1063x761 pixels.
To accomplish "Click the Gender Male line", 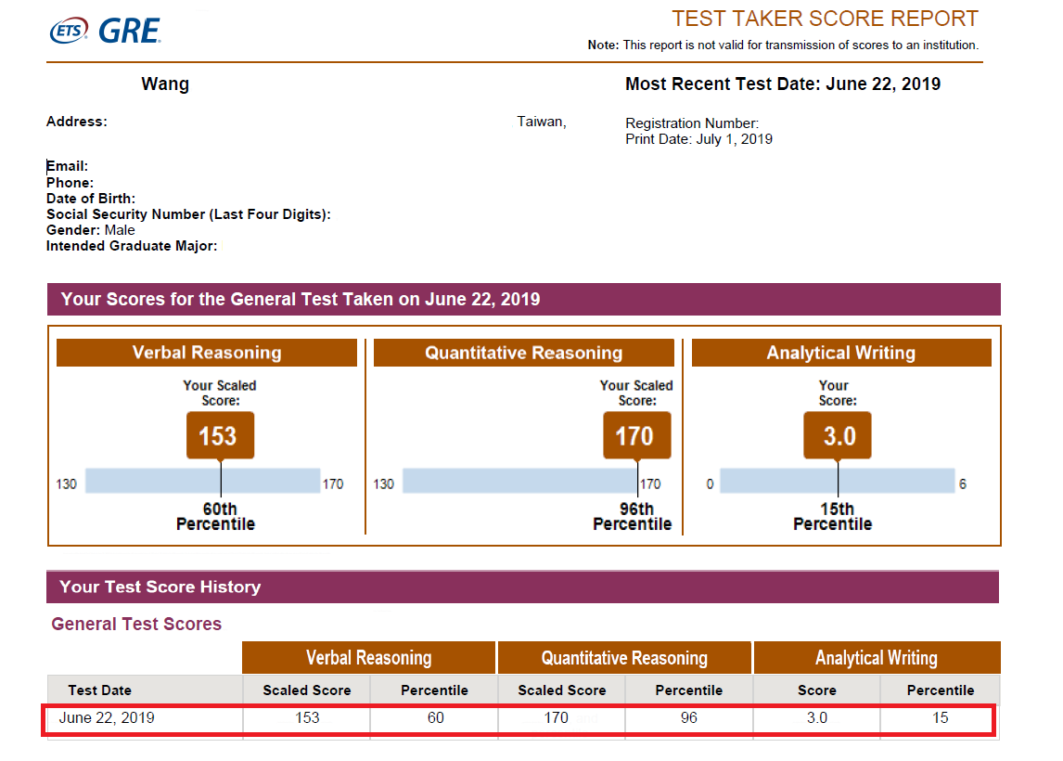I will tap(91, 230).
